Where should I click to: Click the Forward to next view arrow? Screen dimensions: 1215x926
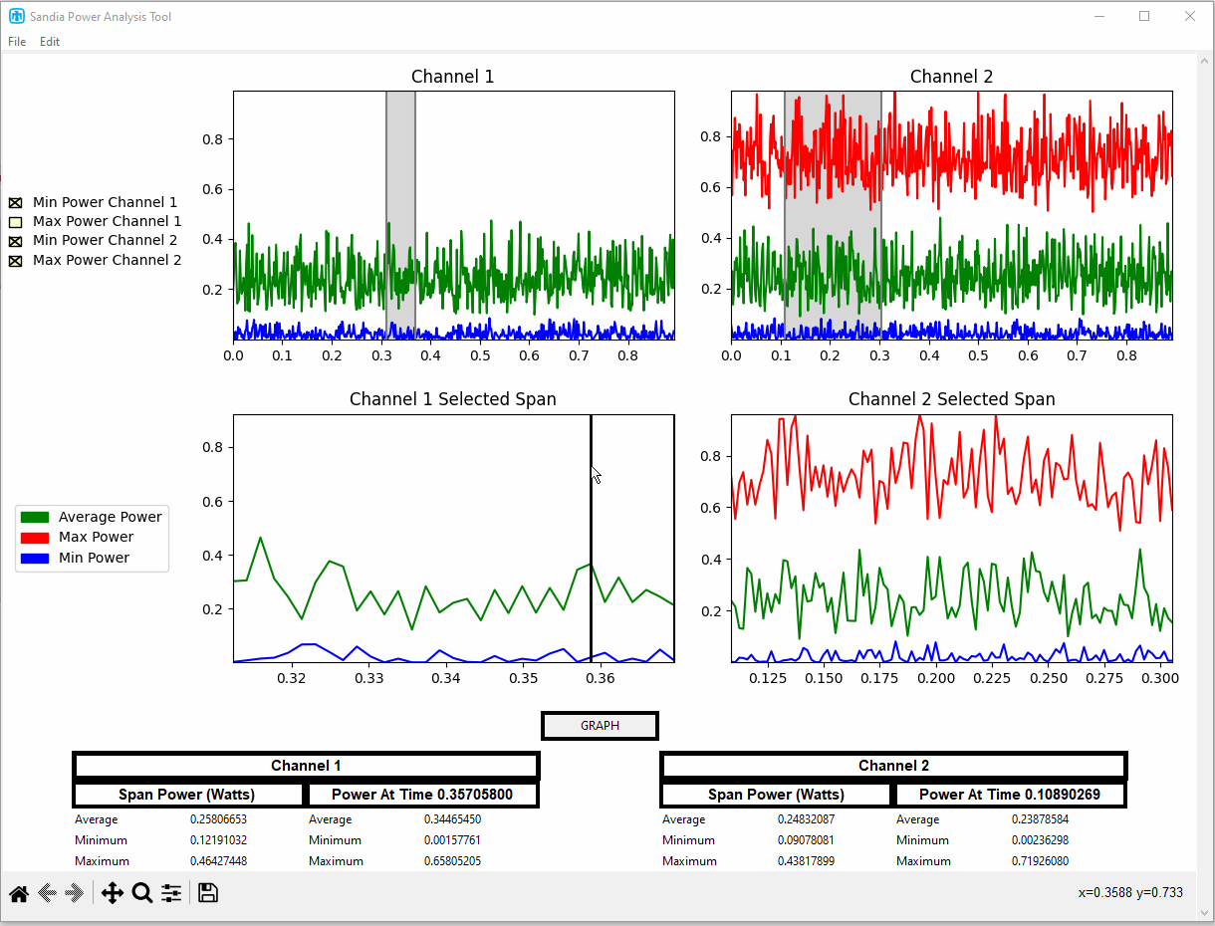pyautogui.click(x=75, y=893)
